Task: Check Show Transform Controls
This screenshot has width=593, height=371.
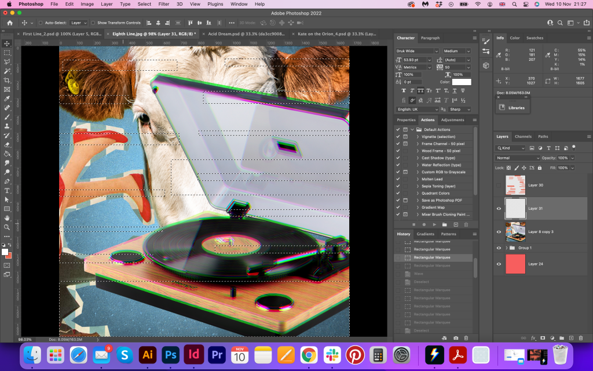Action: point(93,23)
